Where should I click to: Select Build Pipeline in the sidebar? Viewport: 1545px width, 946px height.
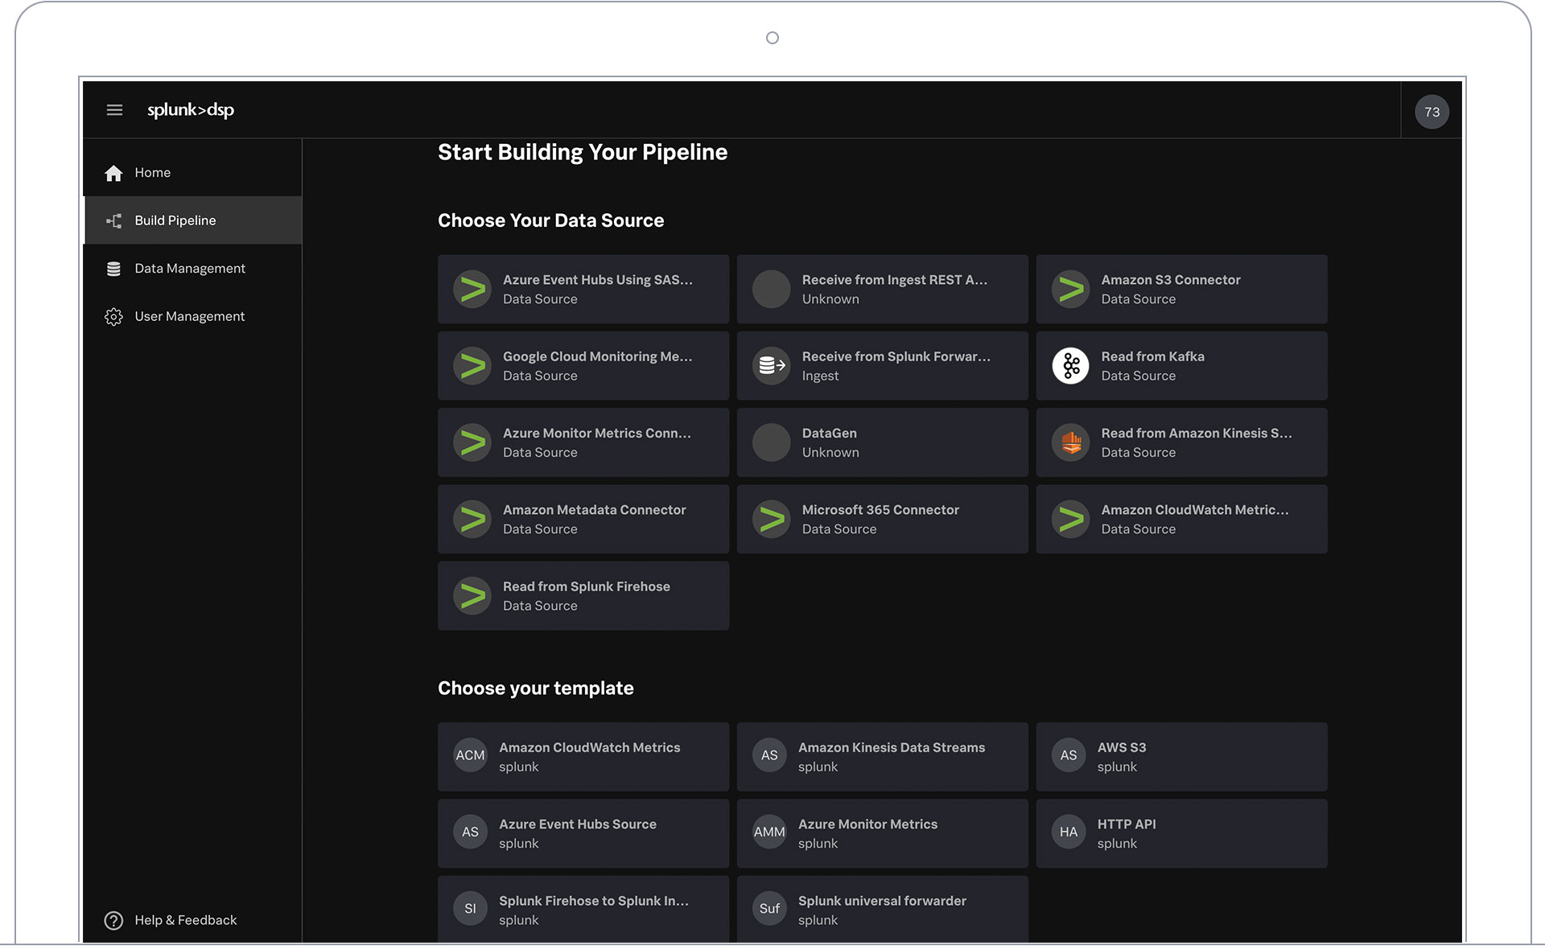(x=192, y=220)
